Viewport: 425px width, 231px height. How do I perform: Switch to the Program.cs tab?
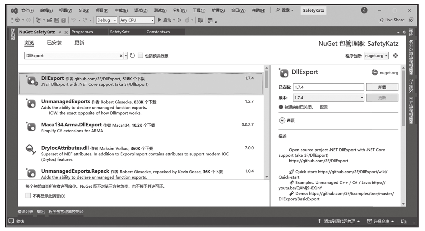[x=82, y=32]
